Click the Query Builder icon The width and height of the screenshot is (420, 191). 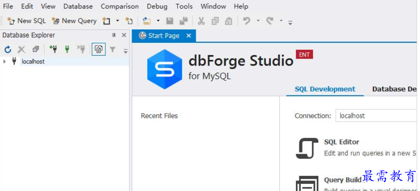click(307, 183)
